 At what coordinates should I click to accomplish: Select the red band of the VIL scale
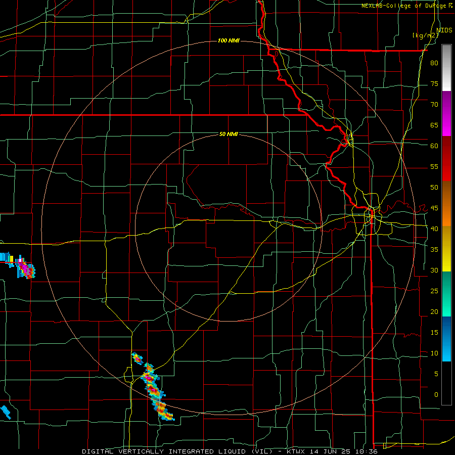click(446, 159)
